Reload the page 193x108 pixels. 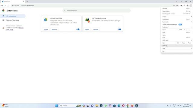click(9, 5)
